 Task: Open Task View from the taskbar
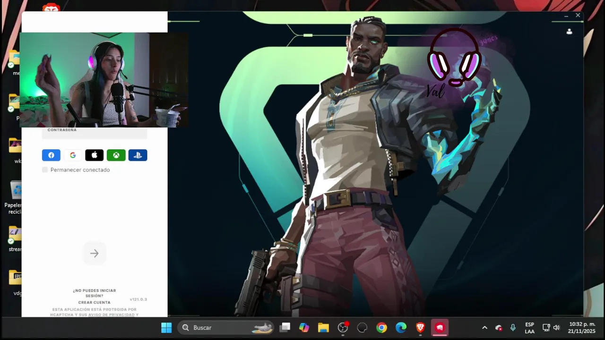[285, 328]
